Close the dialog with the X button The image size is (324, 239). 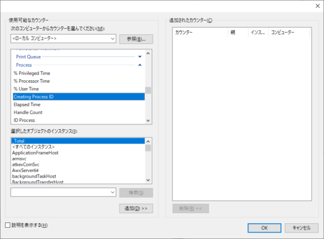[317, 6]
